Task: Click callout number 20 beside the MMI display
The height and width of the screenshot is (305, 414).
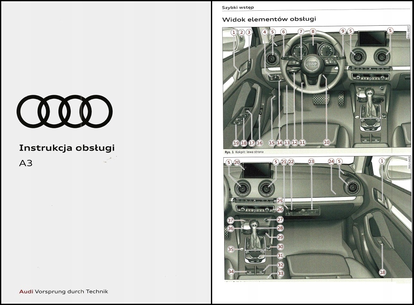Action: click(x=237, y=162)
